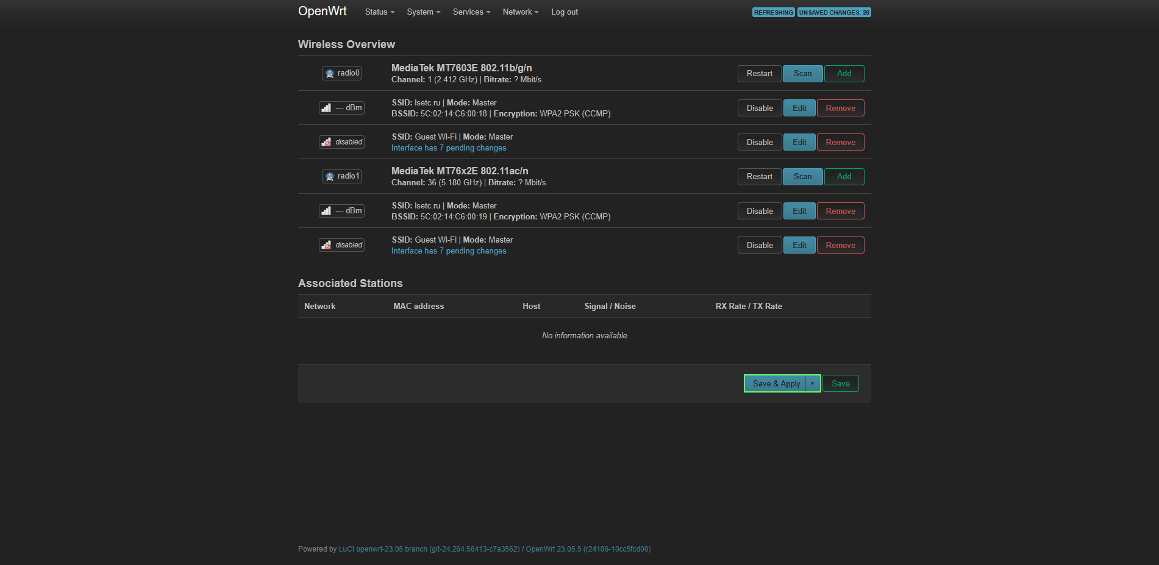Click MediaTek MT76x2E 802.11ac/n title
The height and width of the screenshot is (565, 1159).
(460, 171)
